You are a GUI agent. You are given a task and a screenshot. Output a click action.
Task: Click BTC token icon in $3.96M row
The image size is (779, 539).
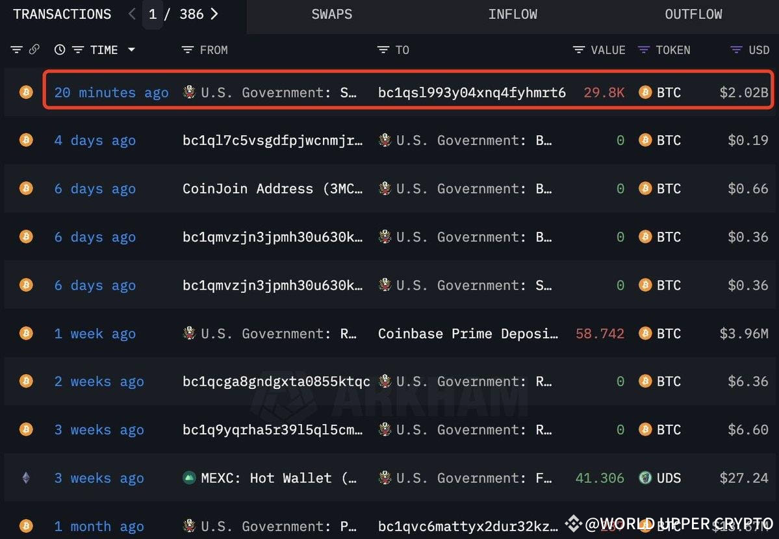645,333
